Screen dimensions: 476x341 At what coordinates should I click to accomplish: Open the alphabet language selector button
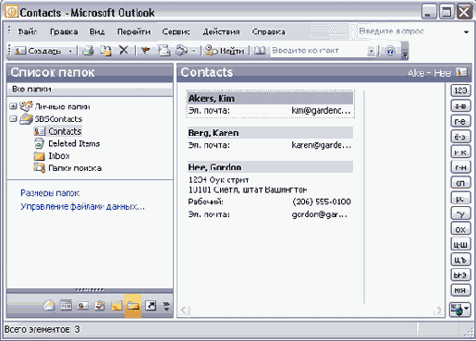pyautogui.click(x=460, y=309)
